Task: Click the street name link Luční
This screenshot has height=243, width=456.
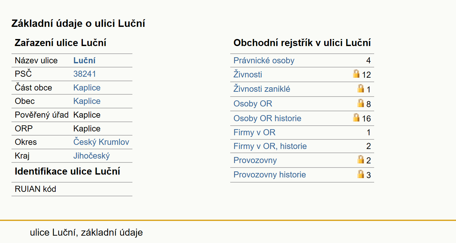Action: pyautogui.click(x=84, y=60)
